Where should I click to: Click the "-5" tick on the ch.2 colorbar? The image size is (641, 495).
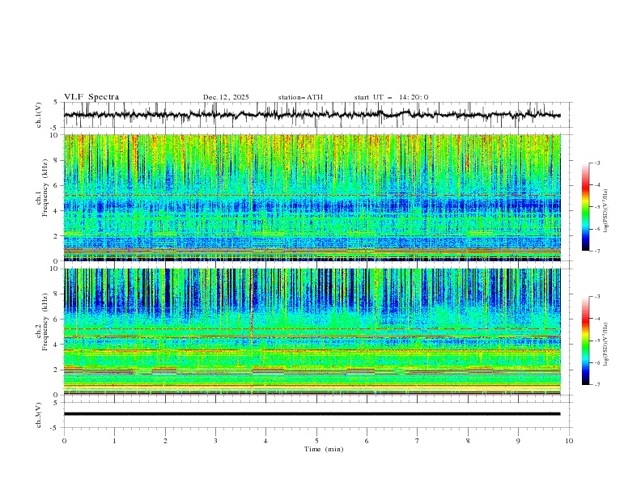click(x=596, y=341)
